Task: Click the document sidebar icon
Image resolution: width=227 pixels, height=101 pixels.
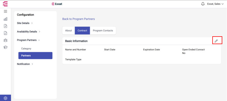Action: pyautogui.click(x=6, y=33)
